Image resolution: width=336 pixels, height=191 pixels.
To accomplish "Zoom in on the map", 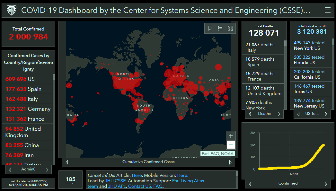I will pos(231,136).
